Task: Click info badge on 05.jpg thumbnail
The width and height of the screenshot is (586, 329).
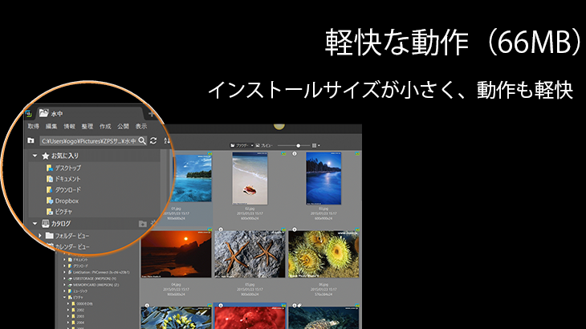Action: pyautogui.click(x=221, y=229)
